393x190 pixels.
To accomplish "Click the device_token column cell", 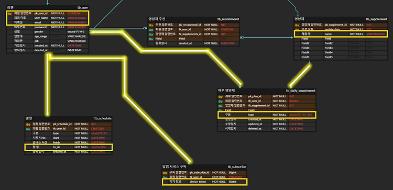I will 200,182.
